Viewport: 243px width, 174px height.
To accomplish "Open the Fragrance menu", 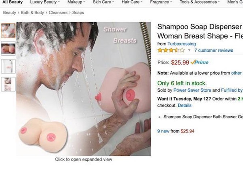I will tap(161, 2).
